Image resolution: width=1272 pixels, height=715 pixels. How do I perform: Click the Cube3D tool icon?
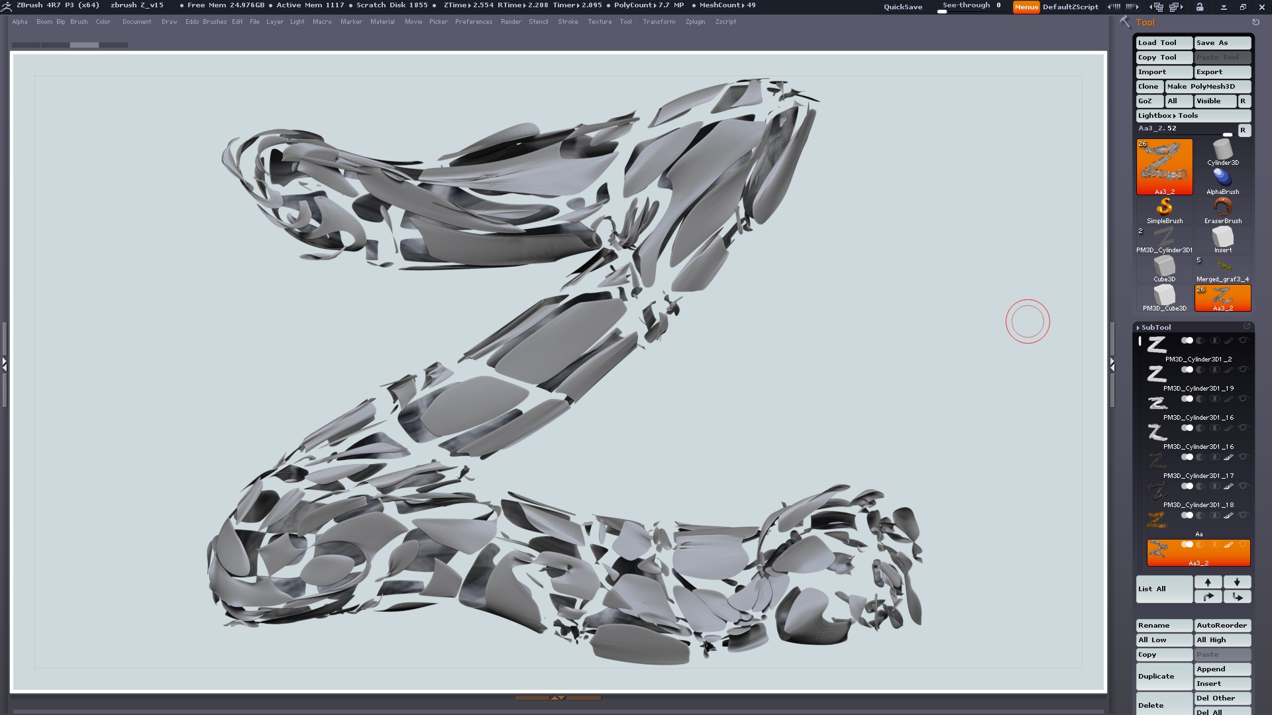click(1164, 267)
